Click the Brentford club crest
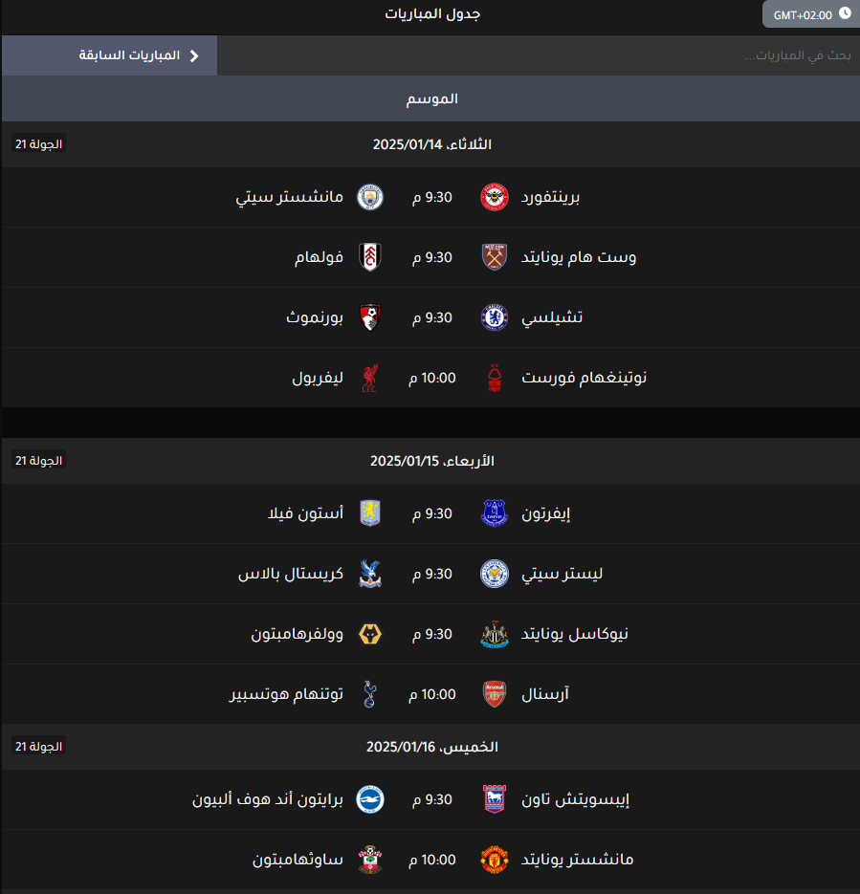This screenshot has height=894, width=860. tap(494, 197)
